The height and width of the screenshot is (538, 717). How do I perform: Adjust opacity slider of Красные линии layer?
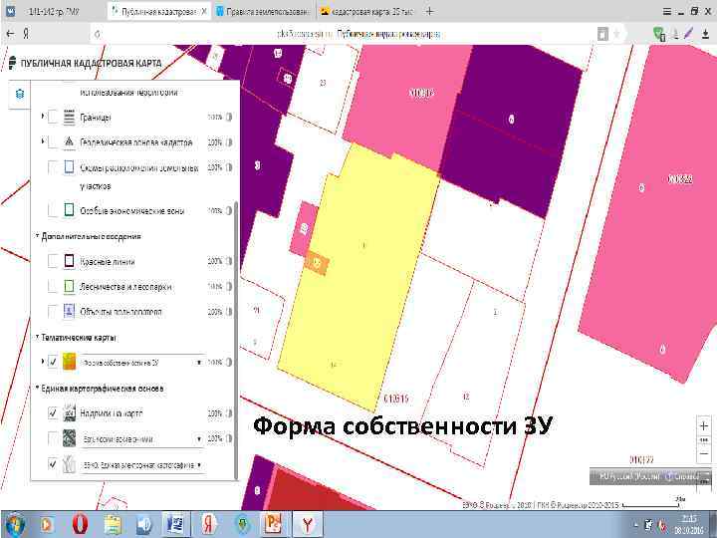coord(229,261)
